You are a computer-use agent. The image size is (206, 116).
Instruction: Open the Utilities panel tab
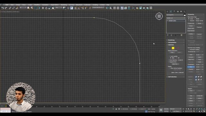tap(184, 12)
